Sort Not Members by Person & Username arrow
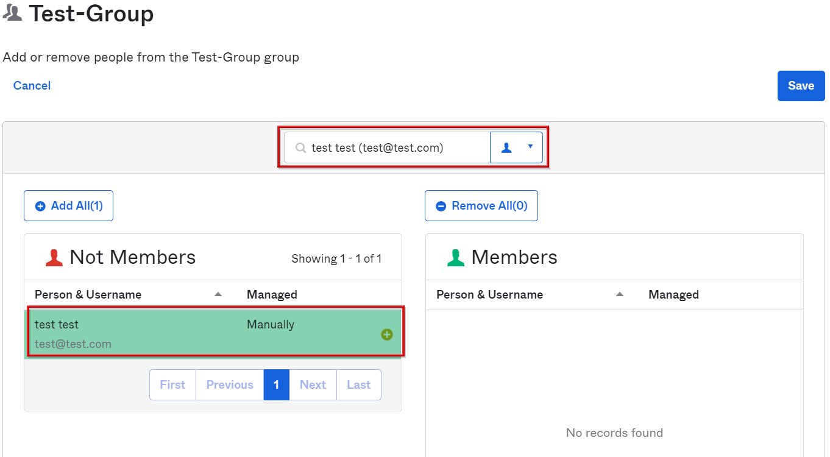Screen dimensions: 830x457 218,294
